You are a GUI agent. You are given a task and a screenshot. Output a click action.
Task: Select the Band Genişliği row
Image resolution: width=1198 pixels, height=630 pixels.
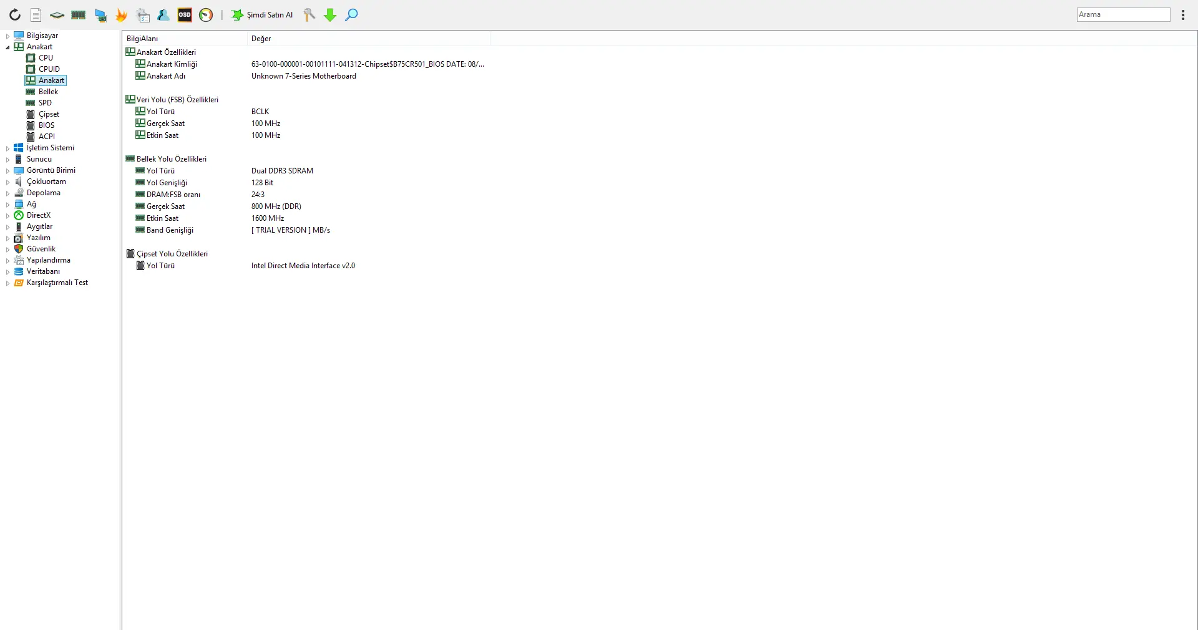[306, 230]
